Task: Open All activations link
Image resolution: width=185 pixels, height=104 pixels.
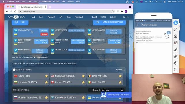Action: (x=42, y=57)
